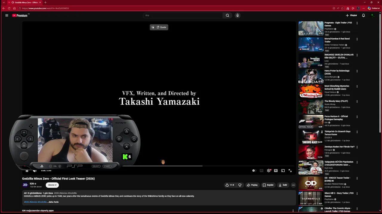This screenshot has height=214, width=382.
Task: Open the tab actions menu chevron
Action: point(4,2)
